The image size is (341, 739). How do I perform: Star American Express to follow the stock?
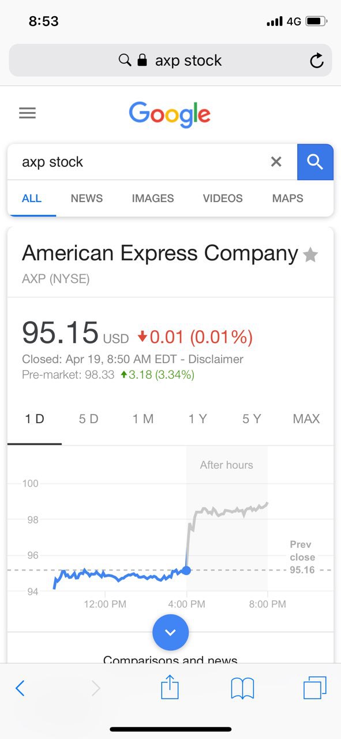(x=310, y=255)
